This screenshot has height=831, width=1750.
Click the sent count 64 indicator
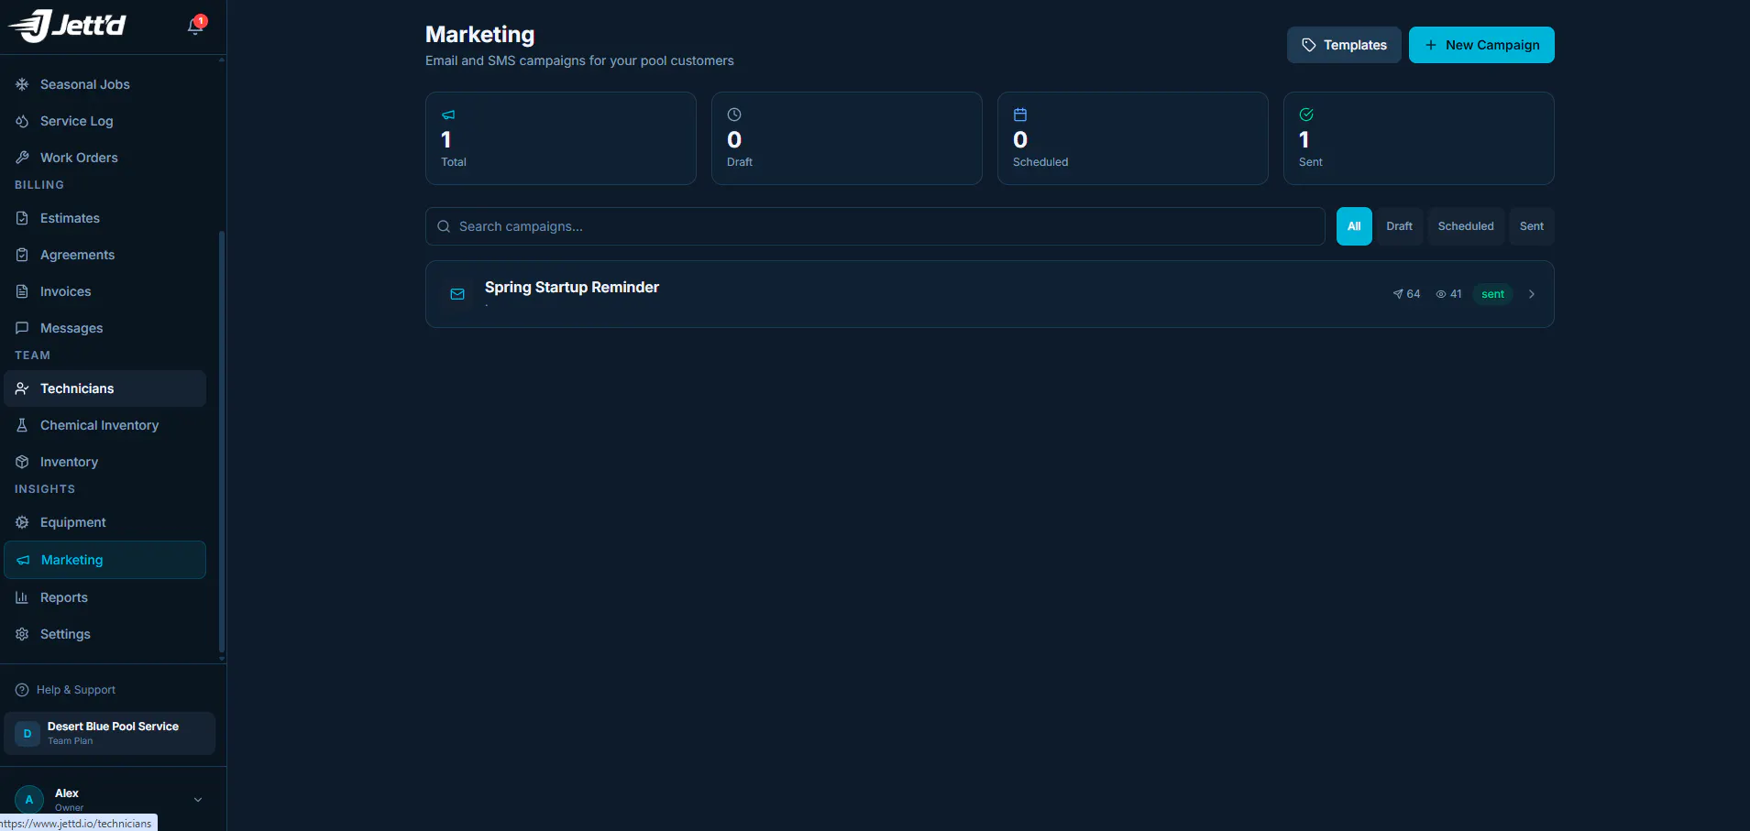1406,294
